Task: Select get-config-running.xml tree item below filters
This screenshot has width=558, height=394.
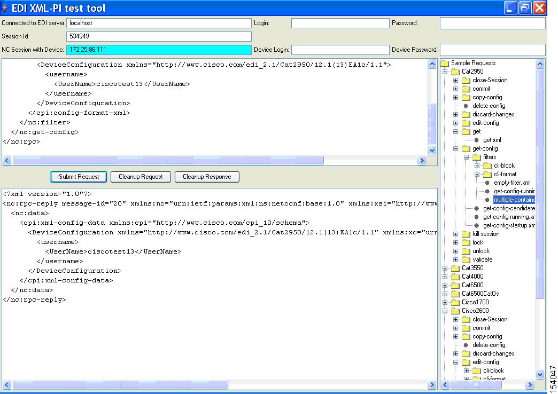Action: 509,217
